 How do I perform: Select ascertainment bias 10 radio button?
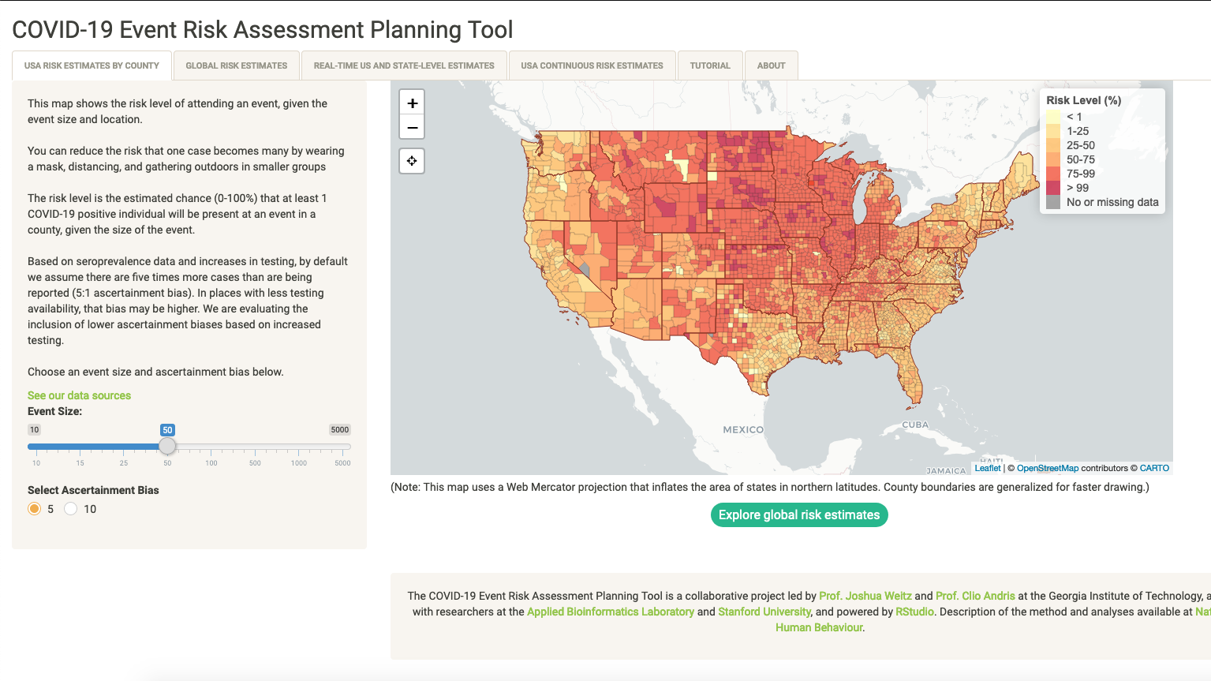(71, 509)
